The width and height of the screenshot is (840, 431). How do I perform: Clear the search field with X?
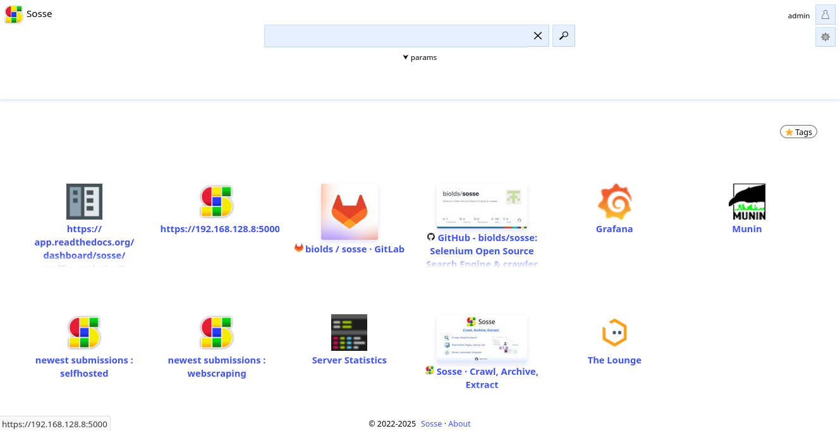click(x=538, y=36)
